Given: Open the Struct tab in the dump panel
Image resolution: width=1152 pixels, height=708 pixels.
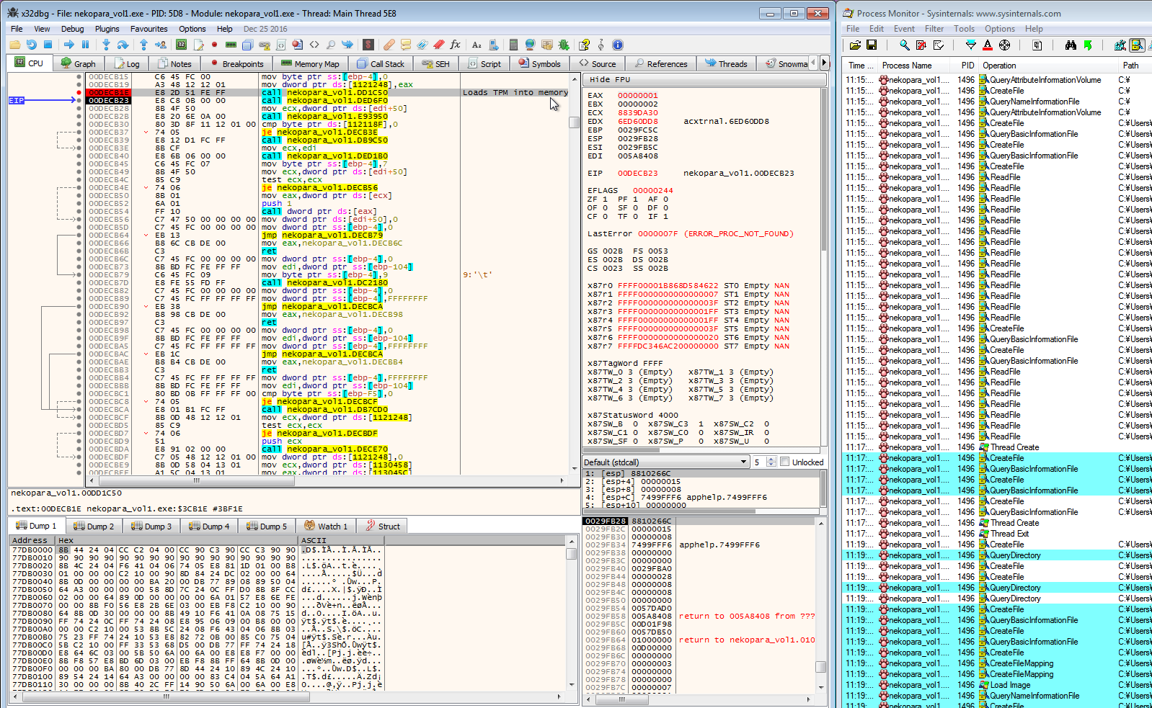Looking at the screenshot, I should tap(383, 526).
